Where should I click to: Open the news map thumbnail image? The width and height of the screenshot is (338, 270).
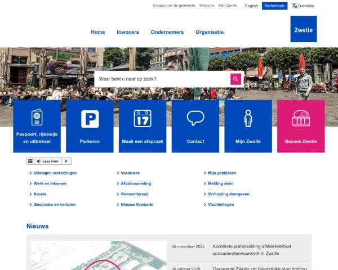(99, 255)
